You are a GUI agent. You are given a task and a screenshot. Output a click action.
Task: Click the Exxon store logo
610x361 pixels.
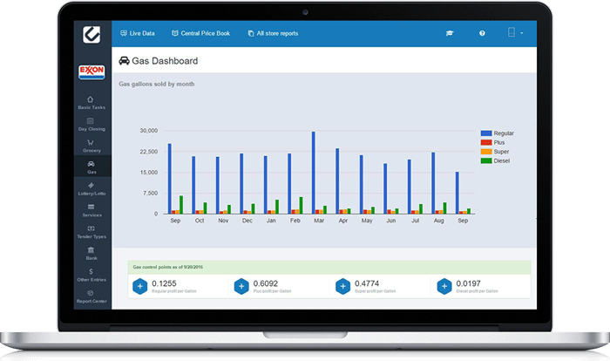[x=91, y=71]
